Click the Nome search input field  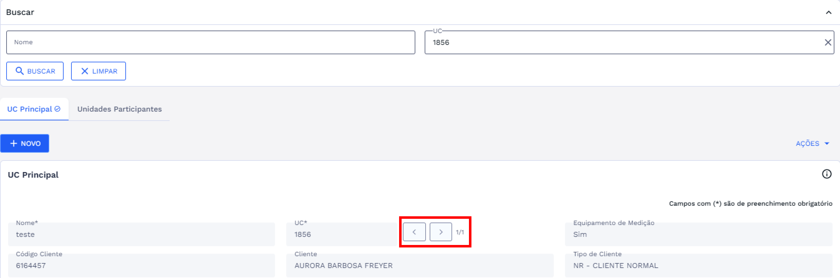[x=210, y=42]
